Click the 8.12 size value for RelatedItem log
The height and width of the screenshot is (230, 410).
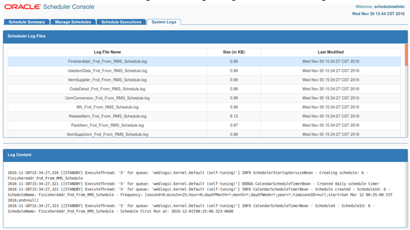(x=234, y=116)
